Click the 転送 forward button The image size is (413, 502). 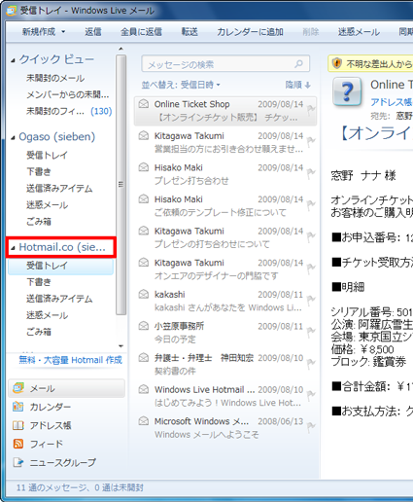(189, 32)
